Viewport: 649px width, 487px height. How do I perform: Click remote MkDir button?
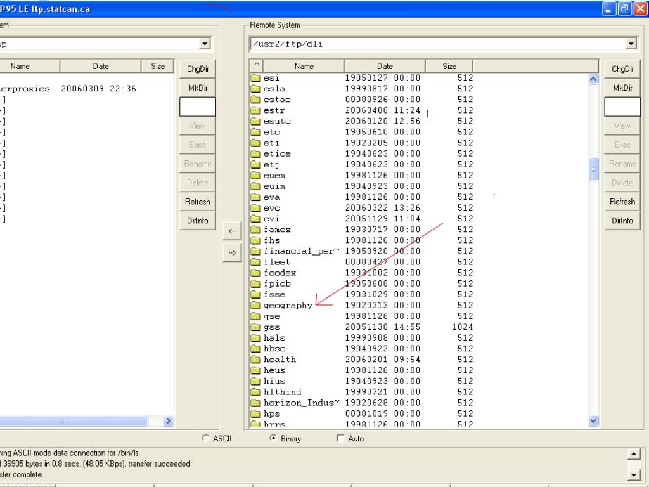(622, 88)
